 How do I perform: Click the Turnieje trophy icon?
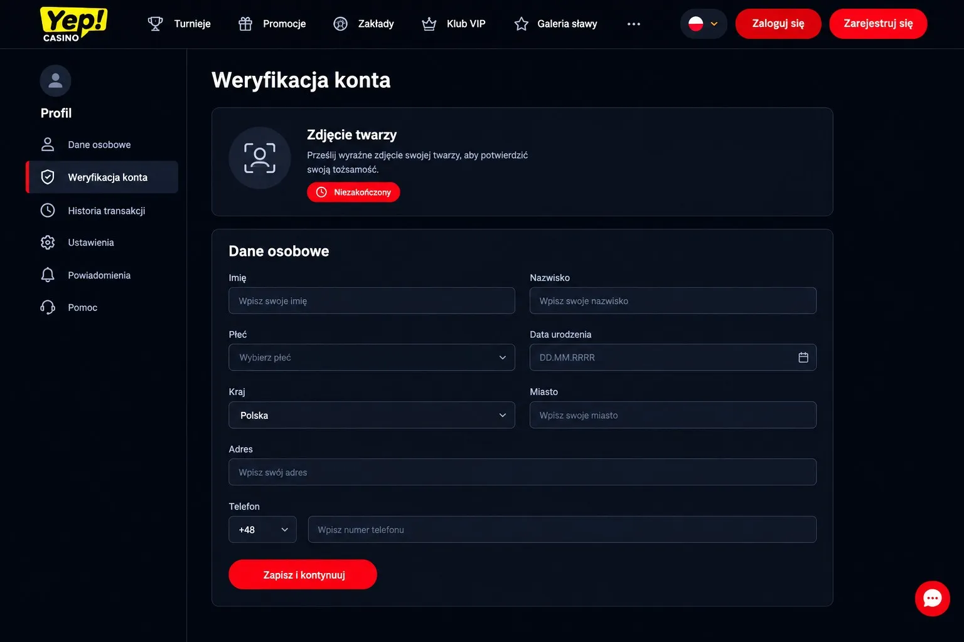[155, 24]
